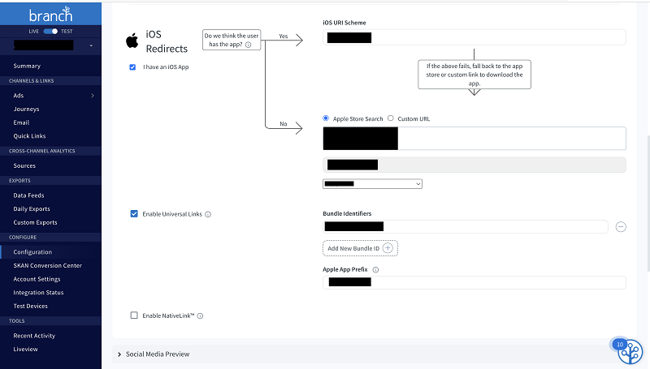Click info icon next to Enable NativeLink
Viewport: 650px width, 369px height.
pyautogui.click(x=200, y=316)
